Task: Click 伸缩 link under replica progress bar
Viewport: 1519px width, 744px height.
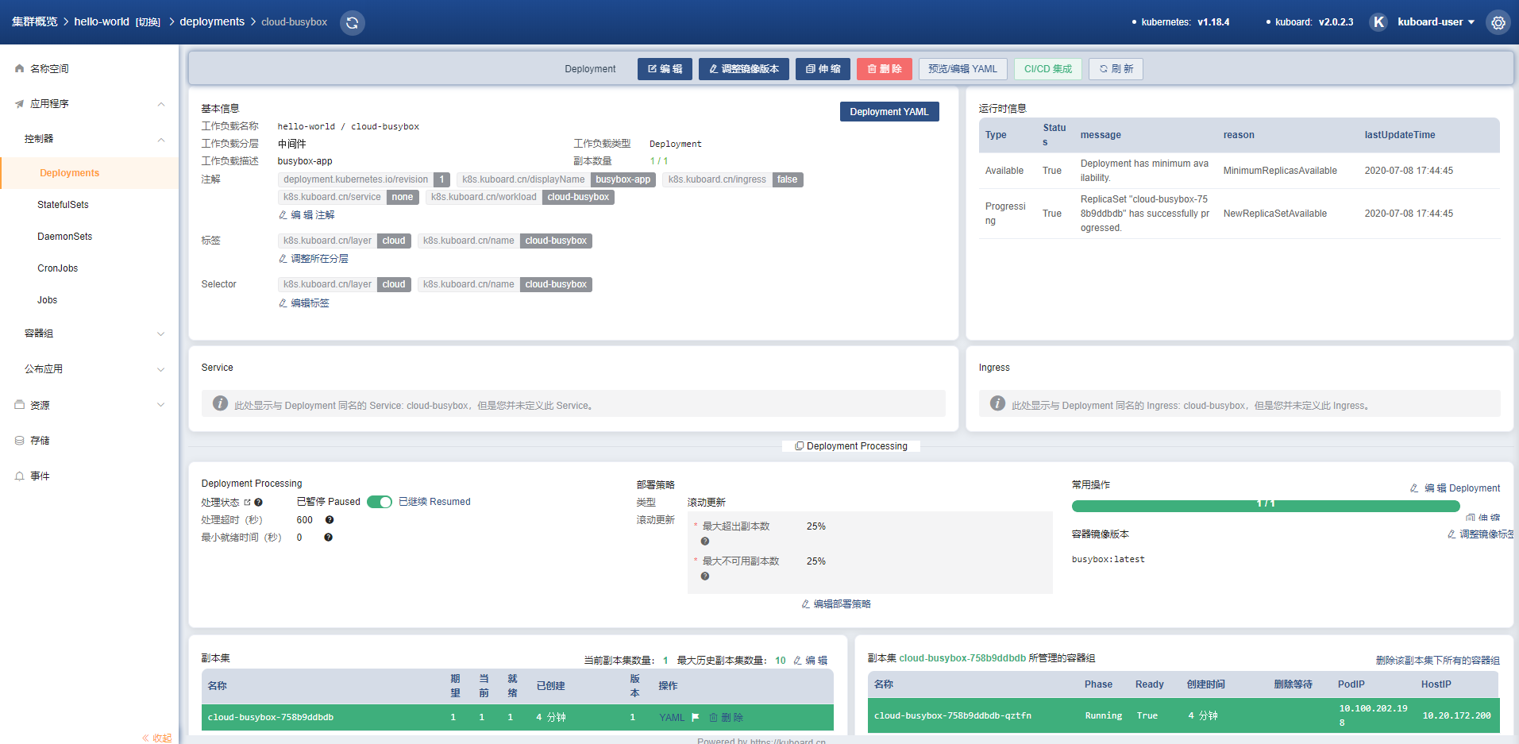Action: pos(1483,518)
